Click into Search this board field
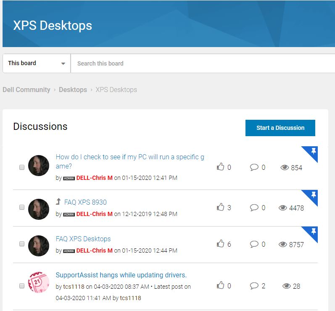This screenshot has height=311, width=335. (x=203, y=63)
